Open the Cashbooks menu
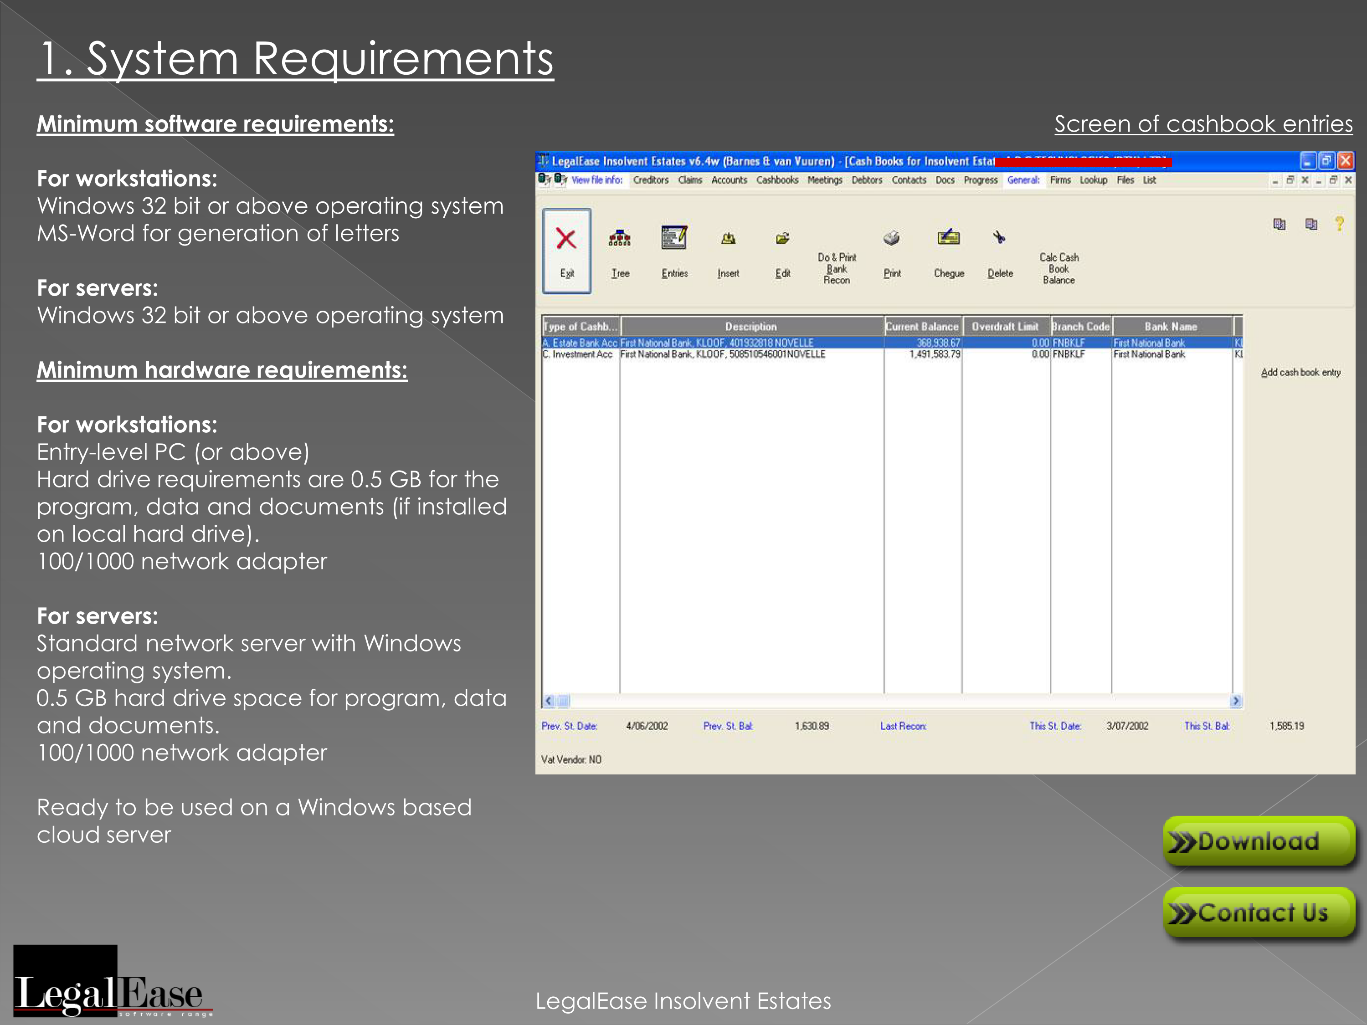This screenshot has width=1367, height=1025. pos(777,180)
